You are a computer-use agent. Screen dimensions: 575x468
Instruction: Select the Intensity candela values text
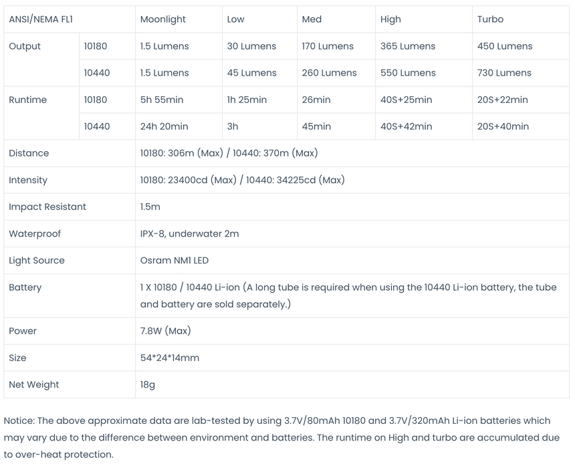(242, 180)
